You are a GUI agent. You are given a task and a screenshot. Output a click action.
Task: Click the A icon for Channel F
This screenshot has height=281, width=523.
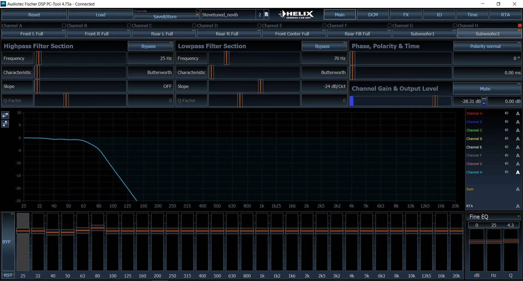click(x=518, y=155)
